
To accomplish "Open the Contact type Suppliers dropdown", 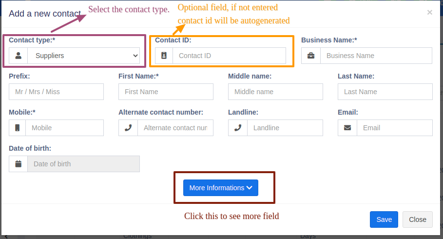I will coord(84,56).
